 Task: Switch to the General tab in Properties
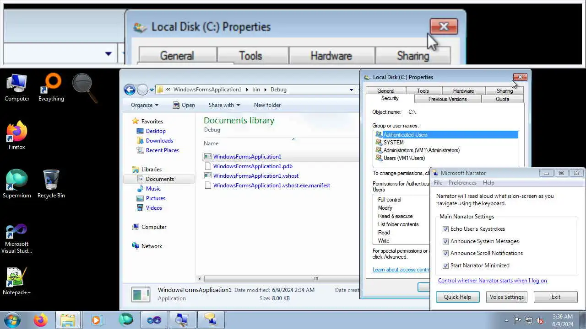tap(386, 91)
